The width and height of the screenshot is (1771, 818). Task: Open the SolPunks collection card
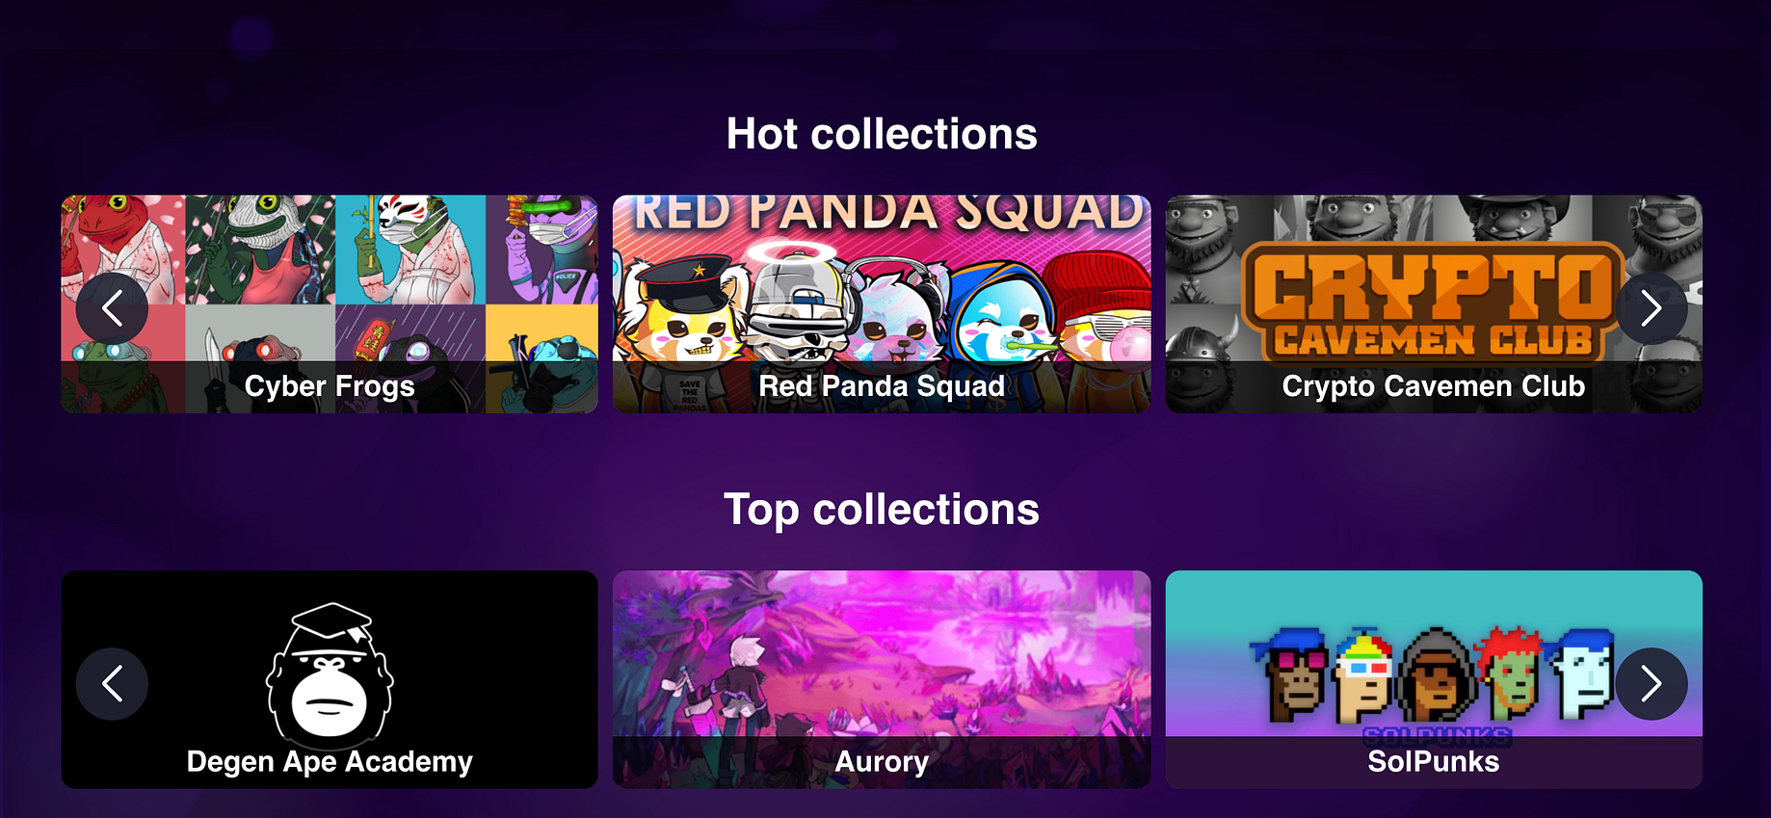[x=1434, y=679]
